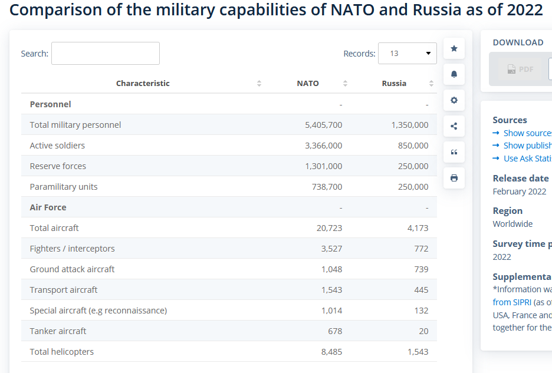Screen dimensions: 552x373
Task: Click NATO value 738,700
Action: click(x=327, y=187)
